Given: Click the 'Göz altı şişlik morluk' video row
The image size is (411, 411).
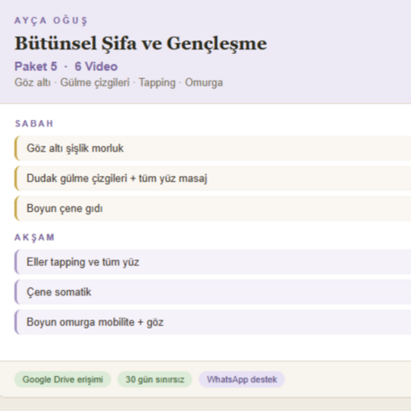Looking at the screenshot, I should (x=213, y=148).
